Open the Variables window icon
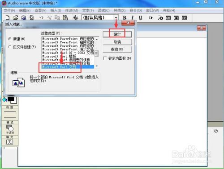 (176, 18)
